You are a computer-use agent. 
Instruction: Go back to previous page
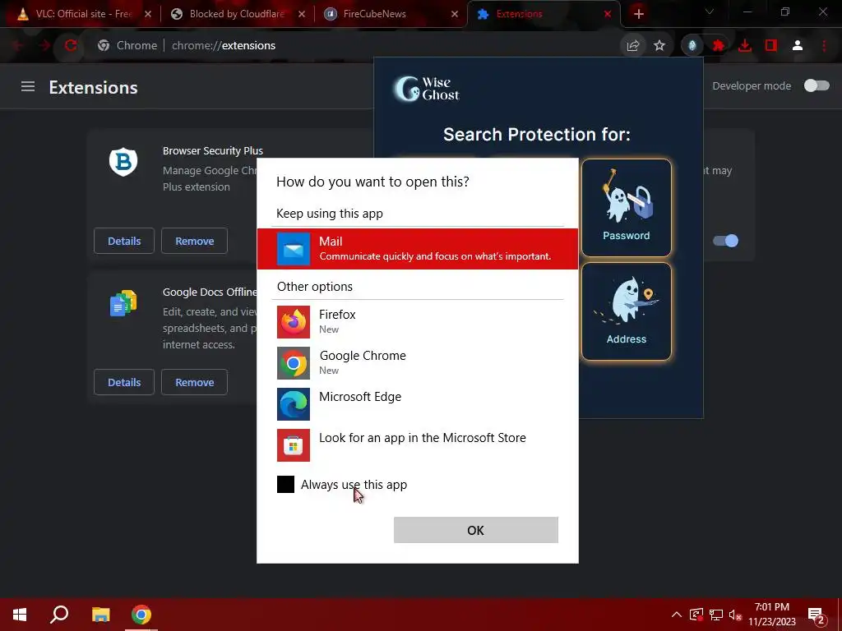click(x=17, y=46)
